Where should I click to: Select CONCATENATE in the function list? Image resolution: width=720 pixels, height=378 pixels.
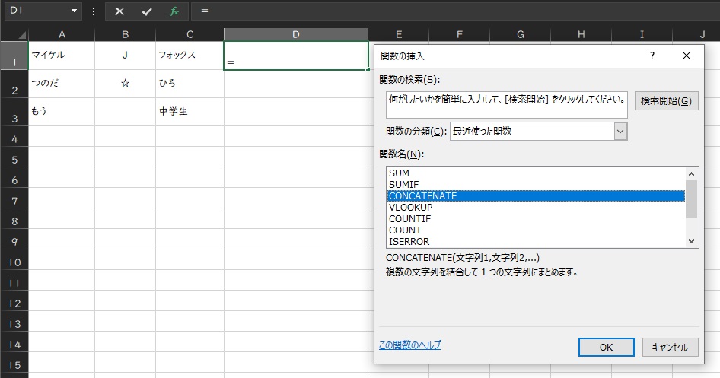point(536,196)
